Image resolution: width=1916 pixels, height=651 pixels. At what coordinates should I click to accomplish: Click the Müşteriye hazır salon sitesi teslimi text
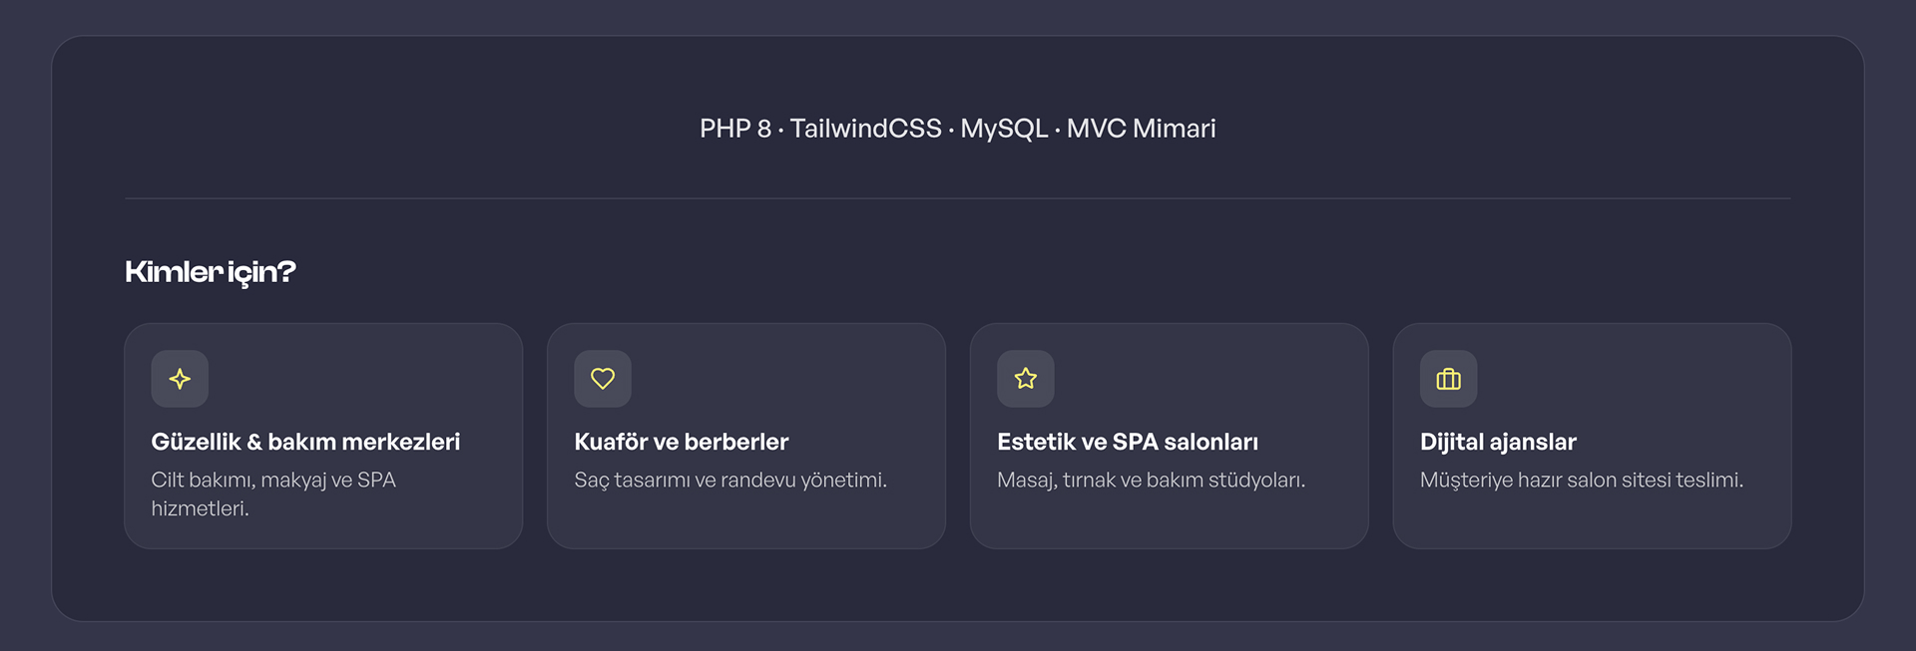1582,480
